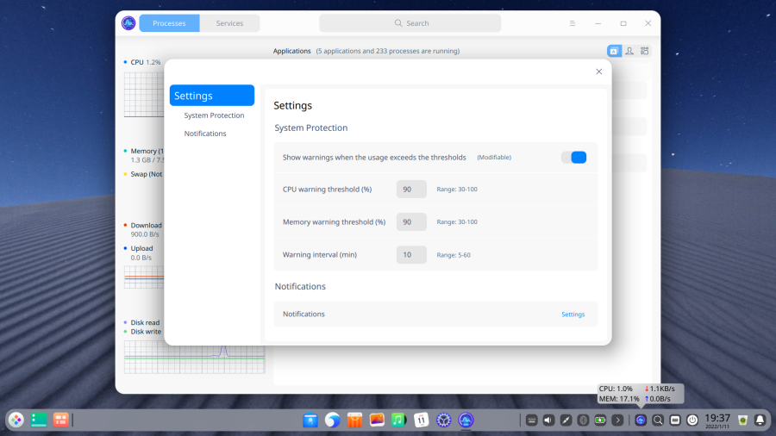Edit the Memory warning threshold field

pos(411,222)
